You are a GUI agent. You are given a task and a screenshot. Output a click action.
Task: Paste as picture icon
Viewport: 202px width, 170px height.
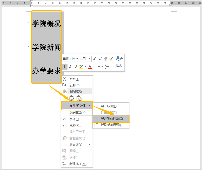79,98
